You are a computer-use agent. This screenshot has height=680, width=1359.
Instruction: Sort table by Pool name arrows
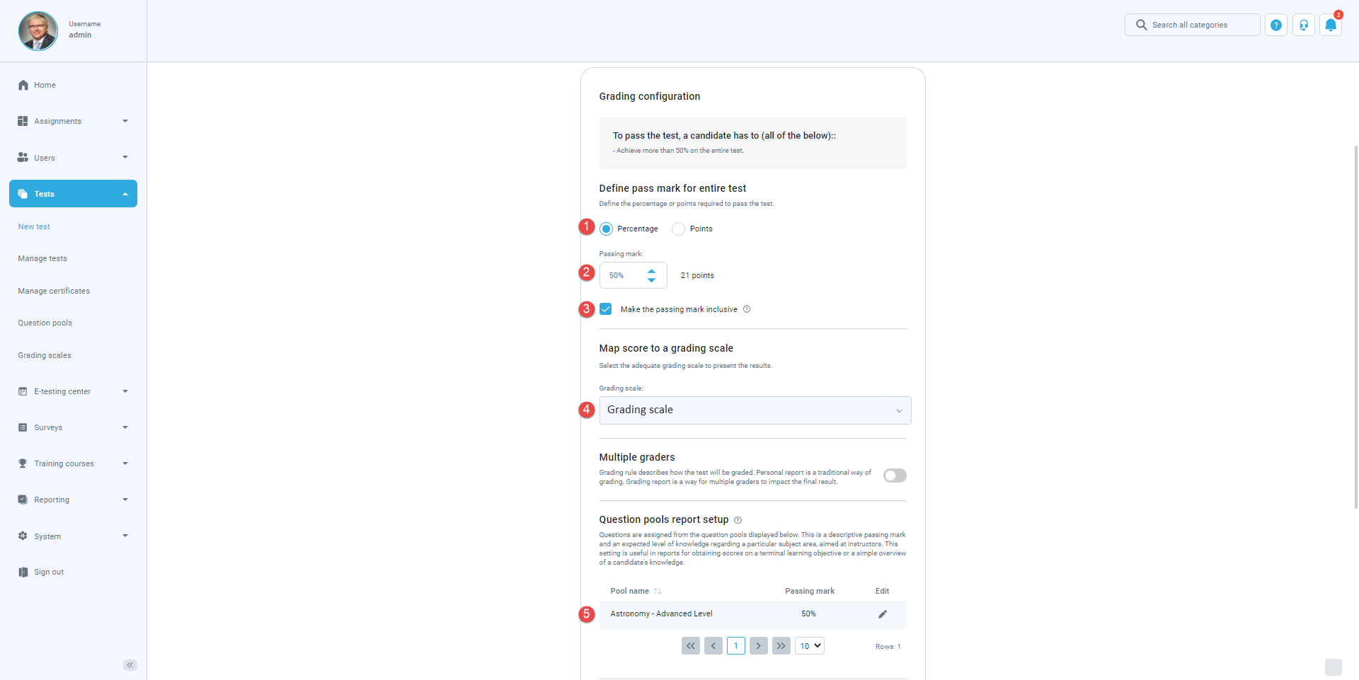pos(658,592)
